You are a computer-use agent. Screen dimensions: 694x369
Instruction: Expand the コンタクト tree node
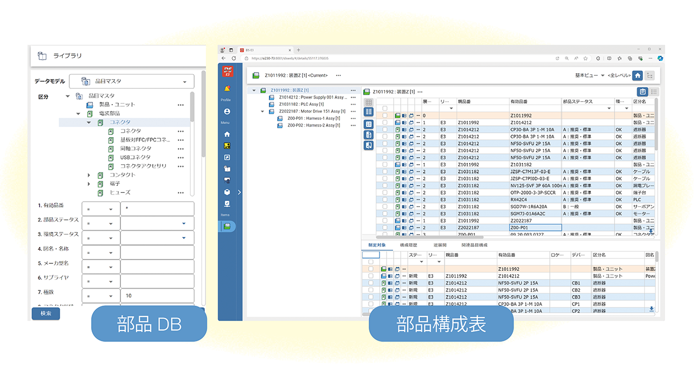pyautogui.click(x=89, y=175)
